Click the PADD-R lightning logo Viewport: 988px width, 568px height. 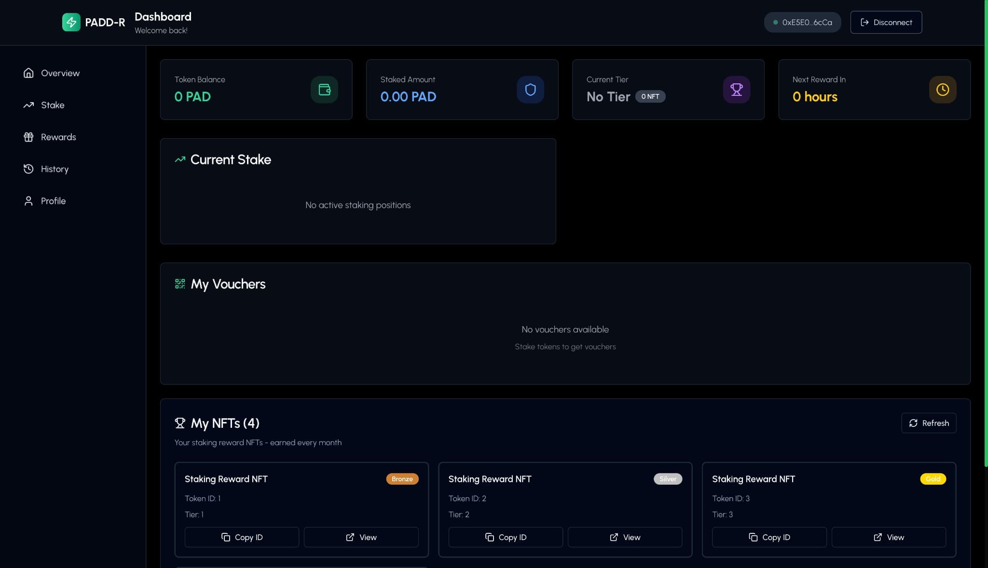click(71, 22)
